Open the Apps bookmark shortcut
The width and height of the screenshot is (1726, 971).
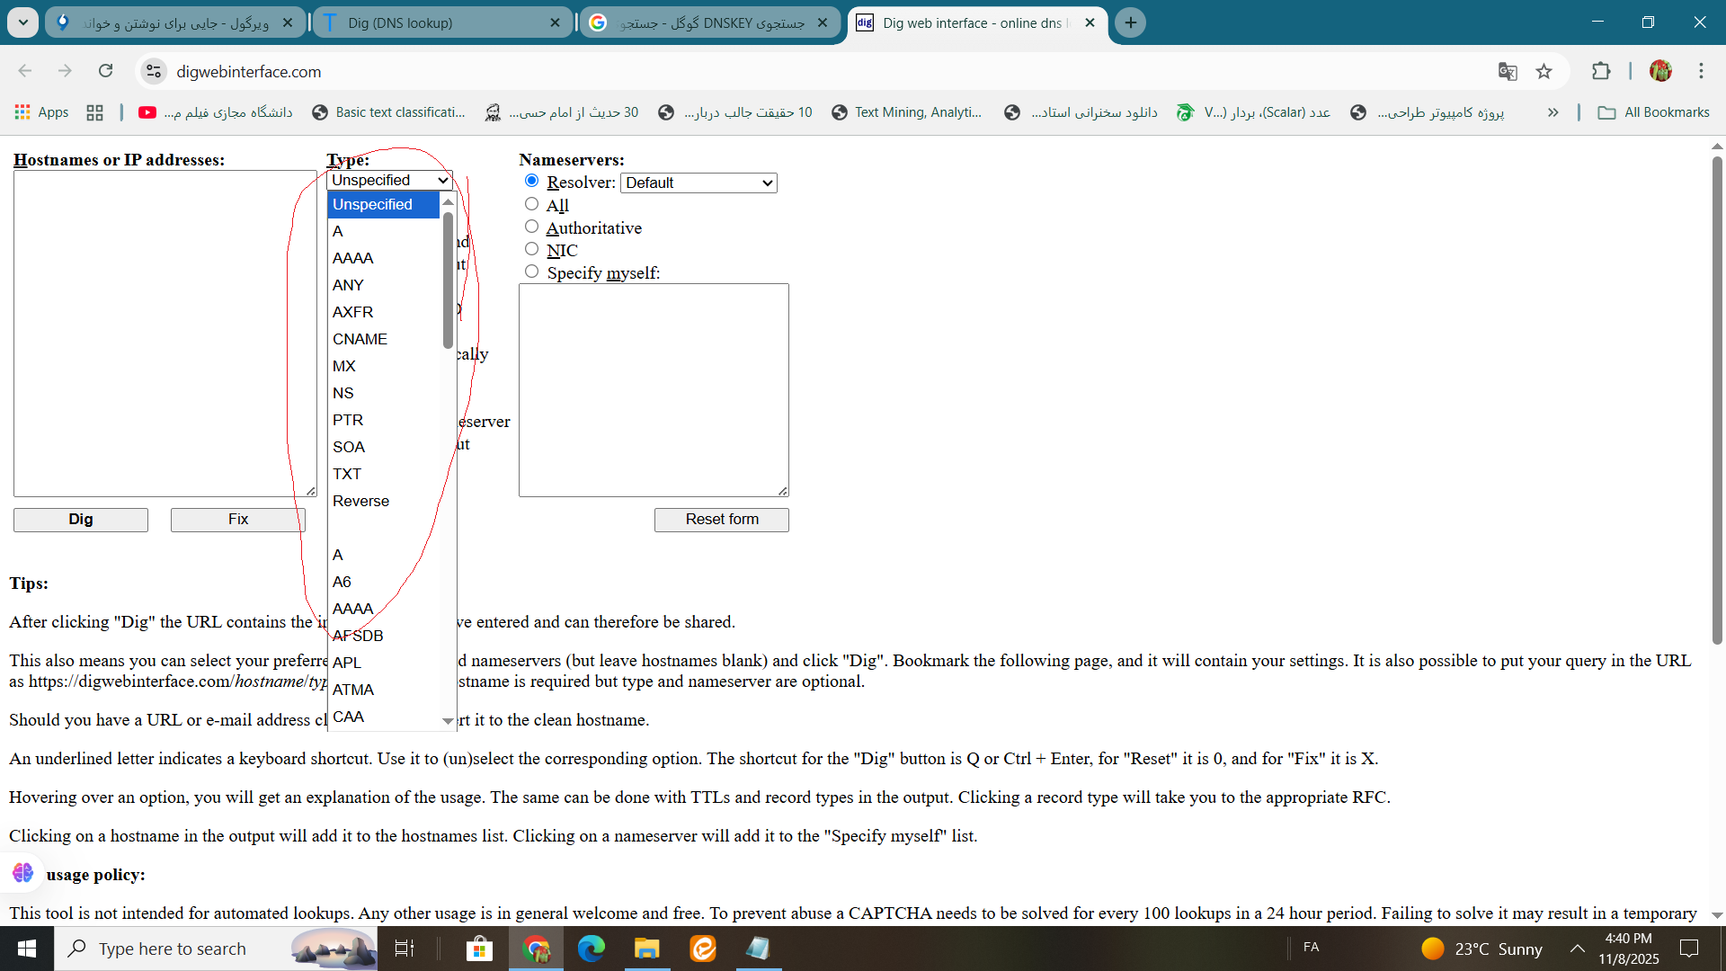(x=41, y=112)
